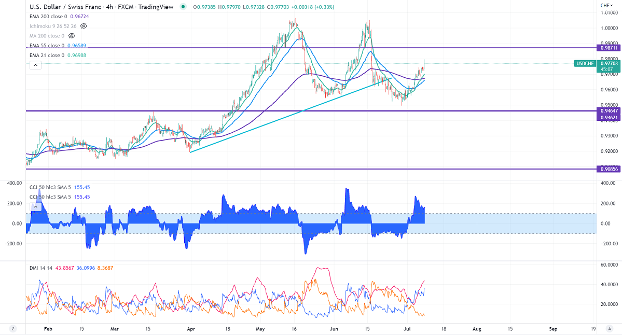Image resolution: width=622 pixels, height=335 pixels.
Task: Click the 60.0000 DMI scale label
Action: click(x=610, y=265)
